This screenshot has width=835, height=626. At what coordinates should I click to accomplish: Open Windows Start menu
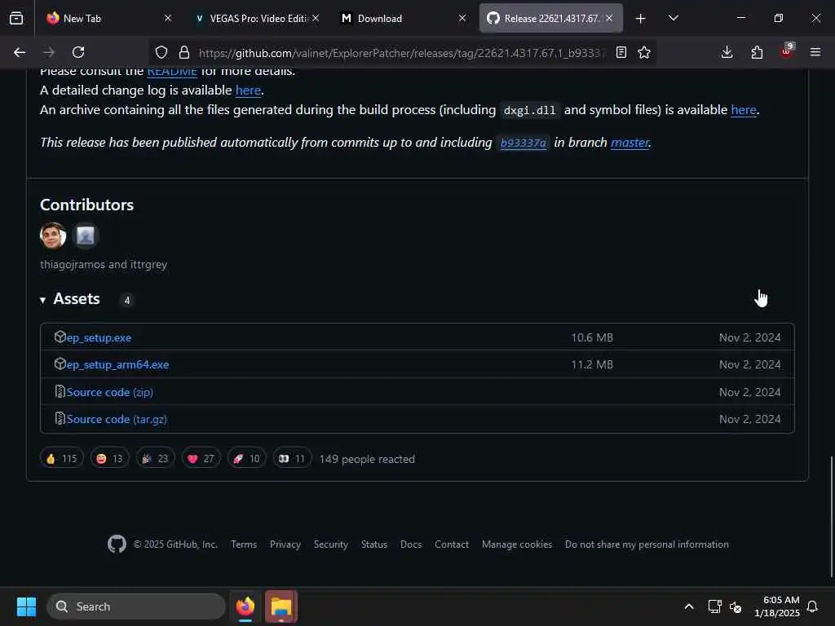pyautogui.click(x=26, y=606)
